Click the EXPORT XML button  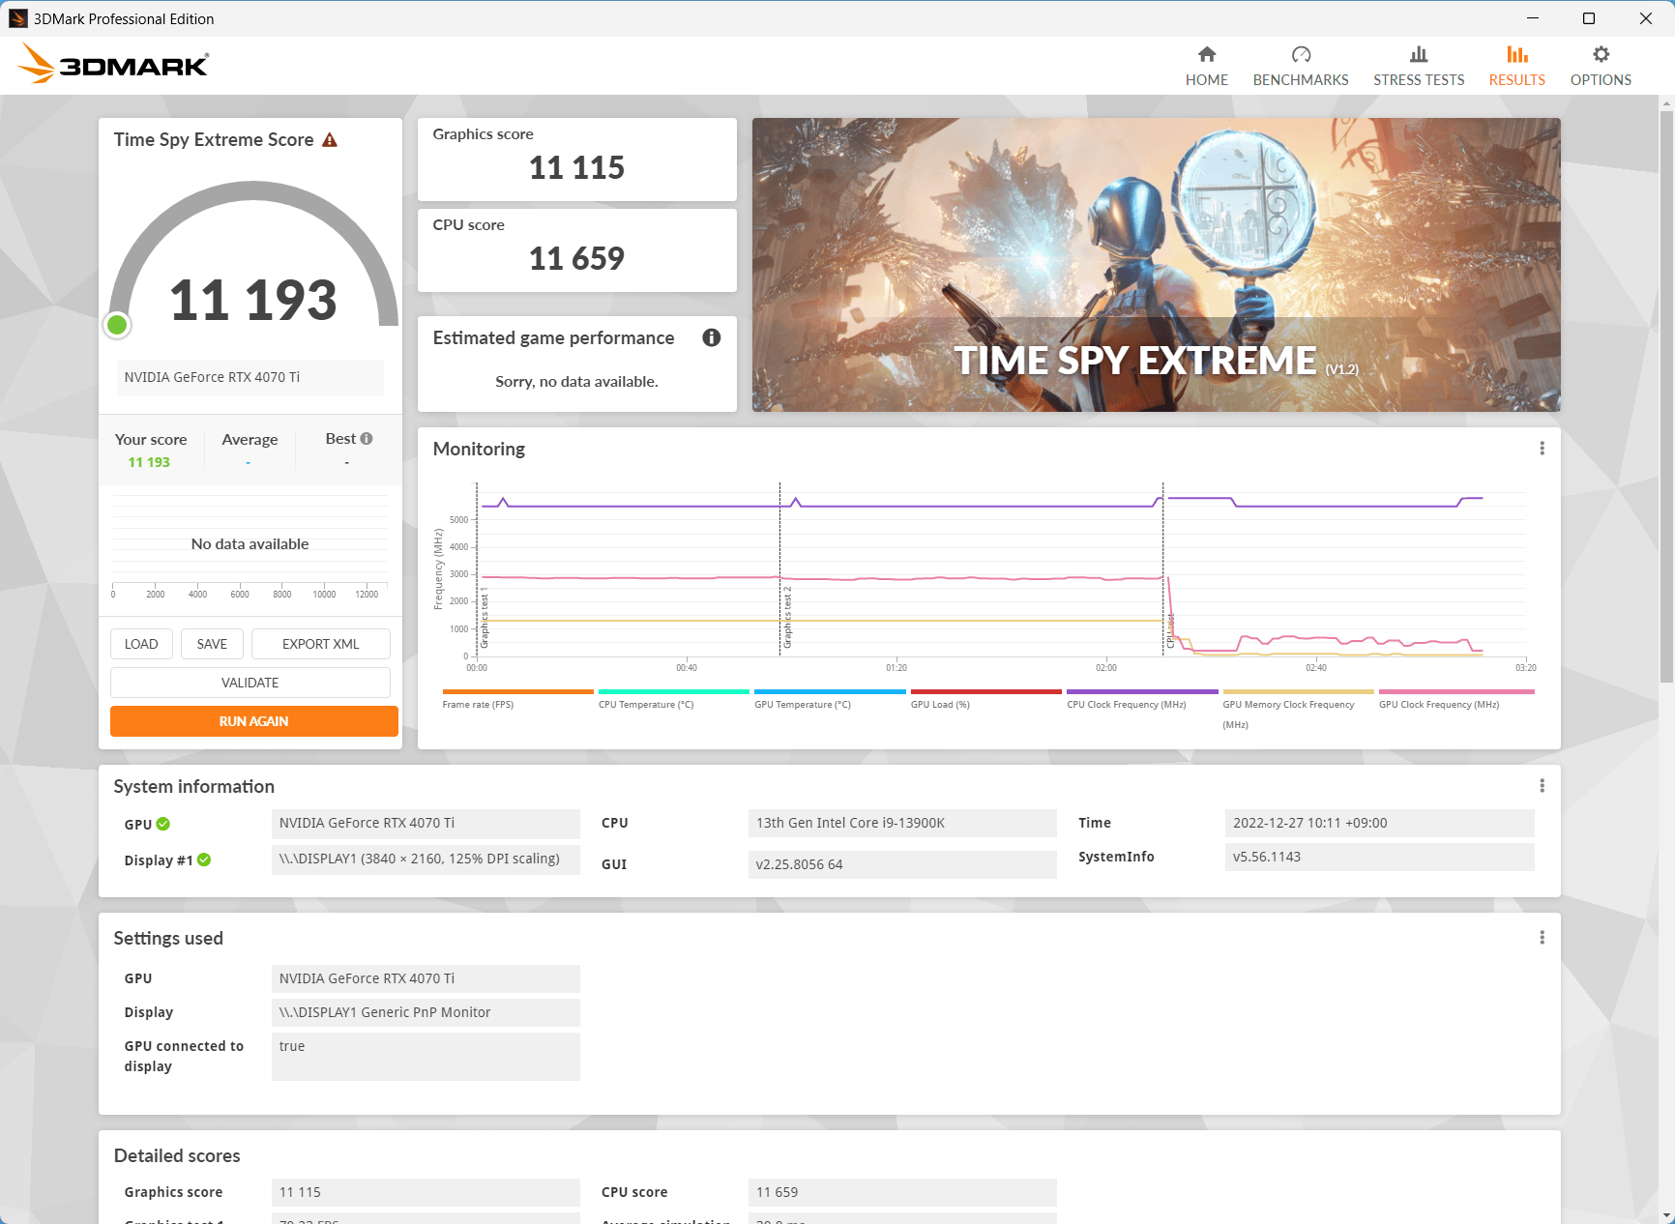tap(321, 644)
